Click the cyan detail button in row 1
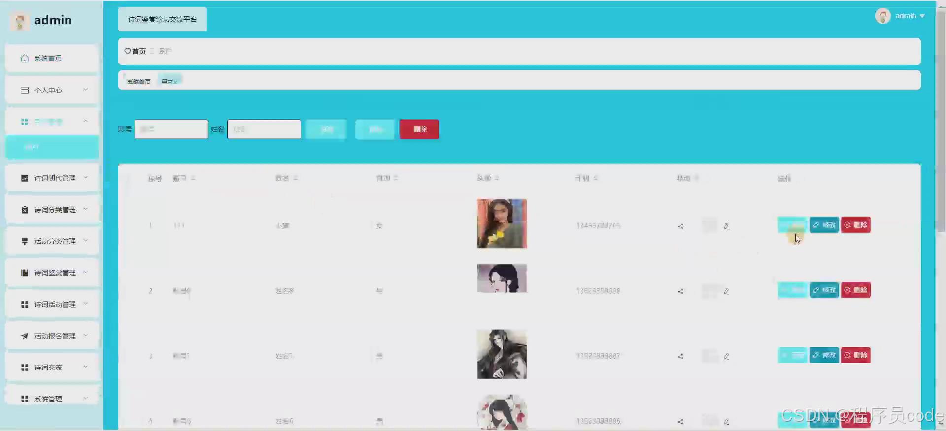Screen dimensions: 946x431 click(792, 225)
